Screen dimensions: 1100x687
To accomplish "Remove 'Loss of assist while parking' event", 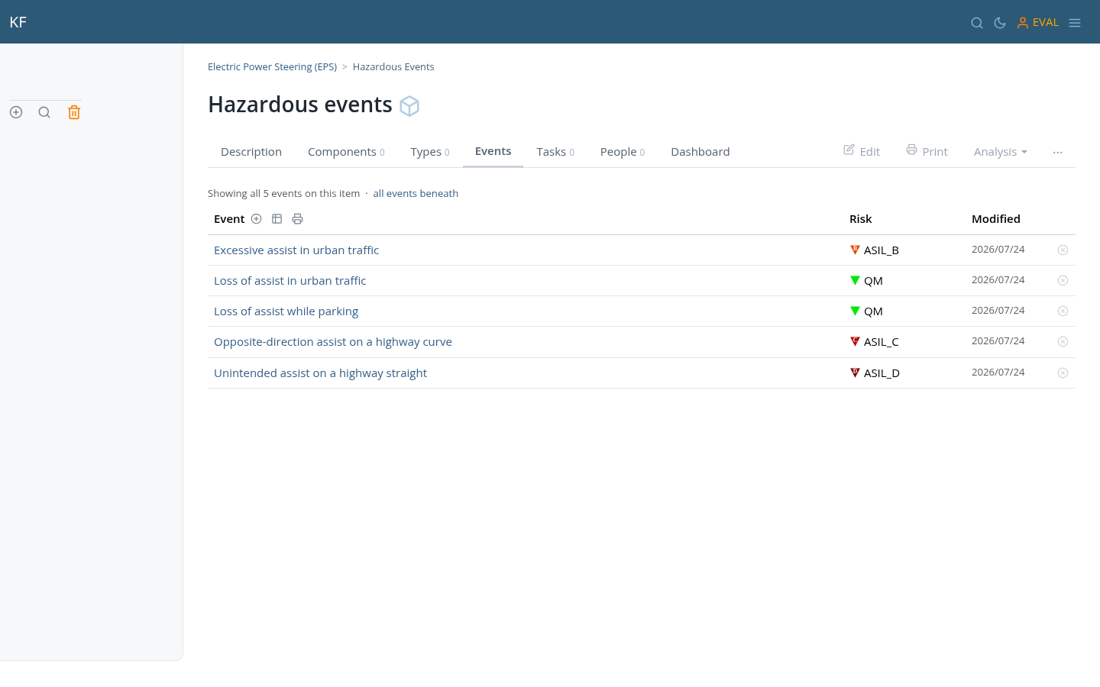I will coord(1063,311).
